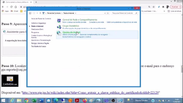Open 'Programas' in sidebar
The width and height of the screenshot is (183, 103).
[35, 32]
